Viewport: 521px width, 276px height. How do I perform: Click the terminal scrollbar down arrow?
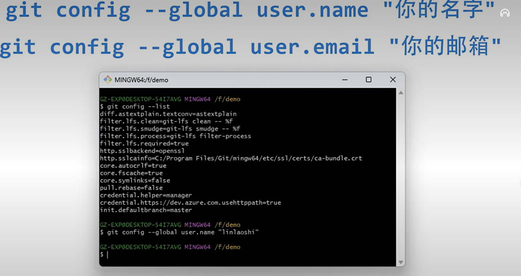click(x=401, y=262)
